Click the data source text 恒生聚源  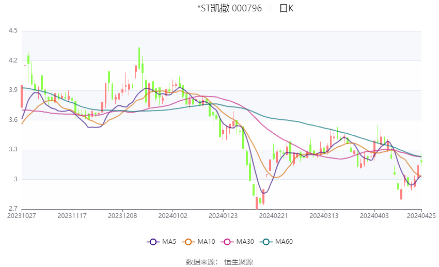click(239, 262)
